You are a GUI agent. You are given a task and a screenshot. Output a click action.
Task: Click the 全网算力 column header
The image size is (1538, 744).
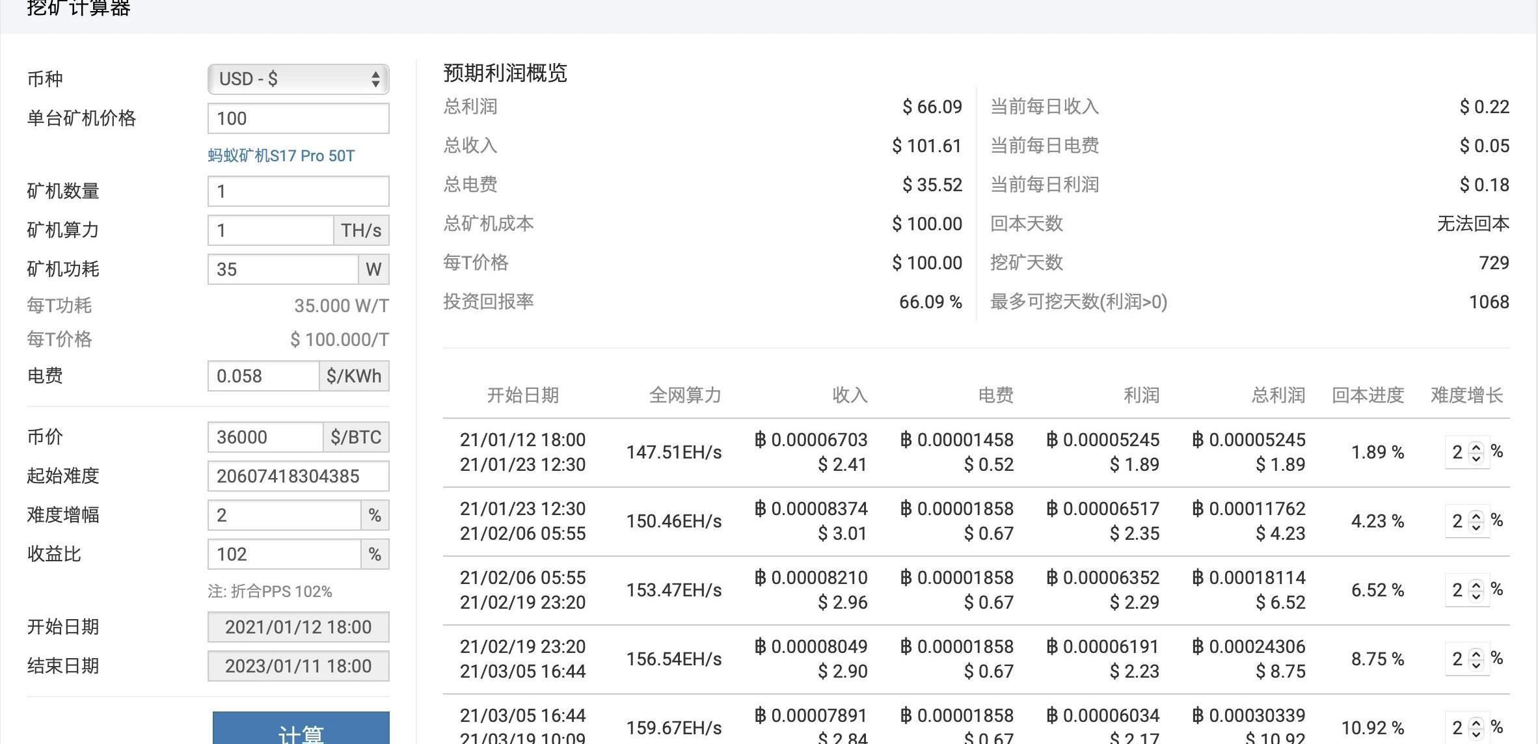point(684,395)
